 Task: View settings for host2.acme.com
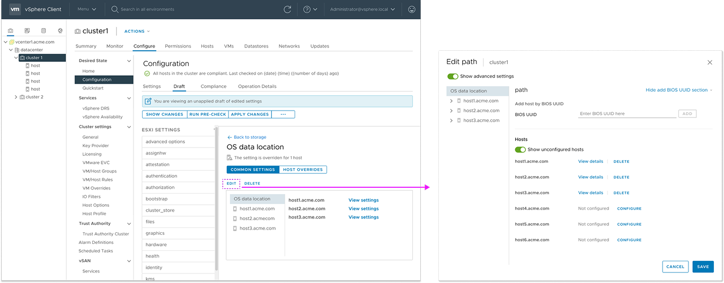tap(364, 208)
